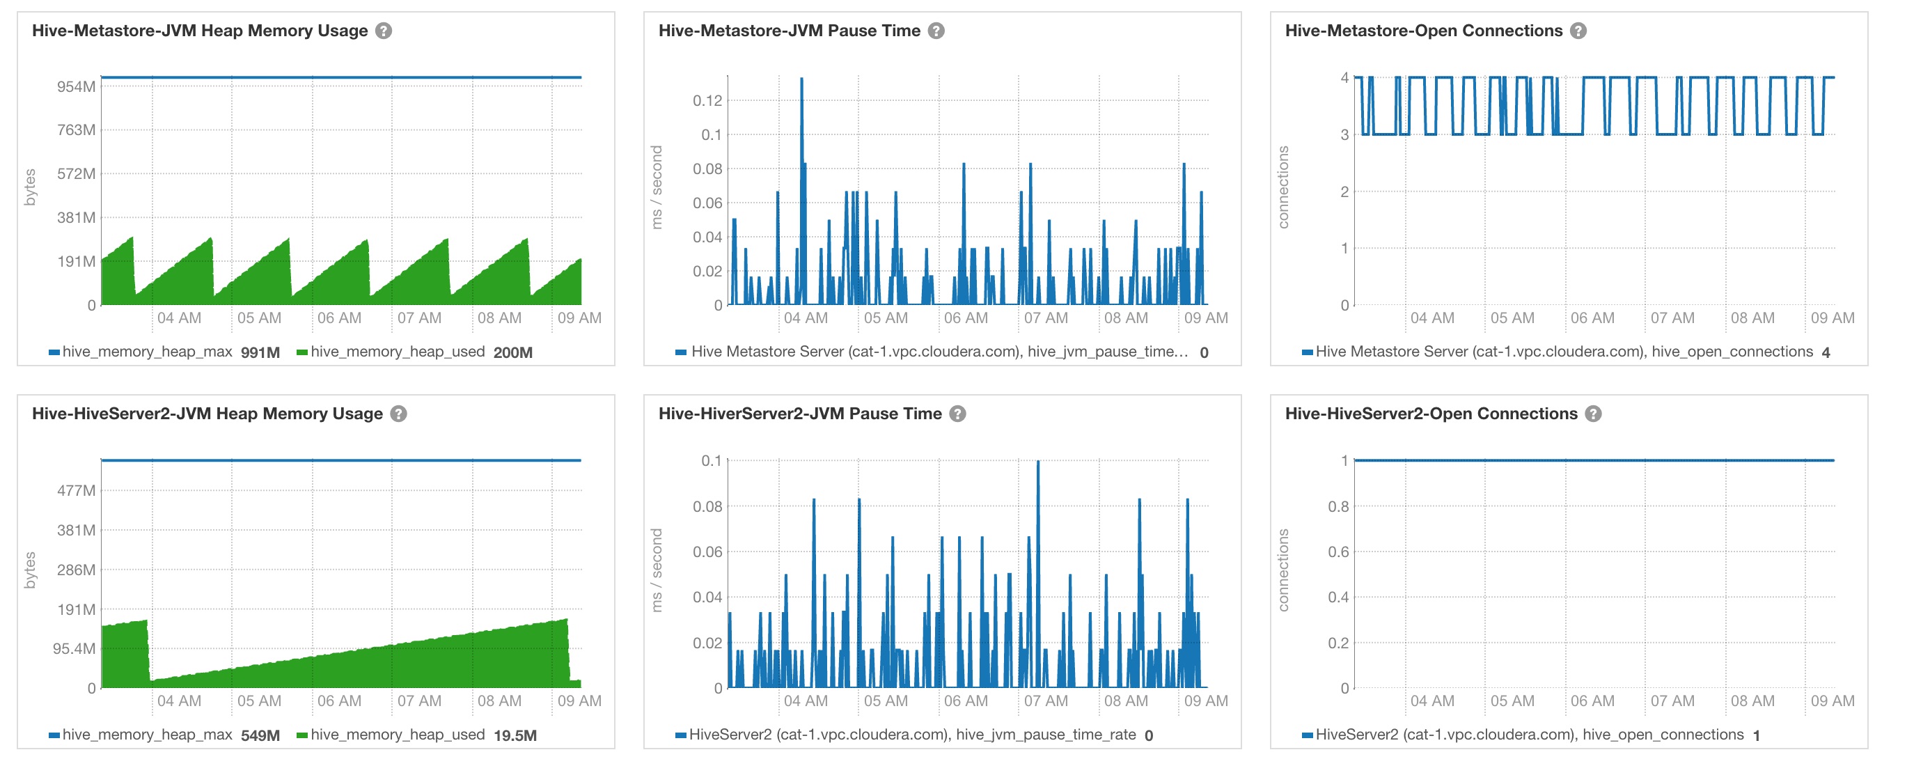
Task: Click Hive Metastore Server hive_jvm_pause_time legend label
Action: tap(939, 352)
